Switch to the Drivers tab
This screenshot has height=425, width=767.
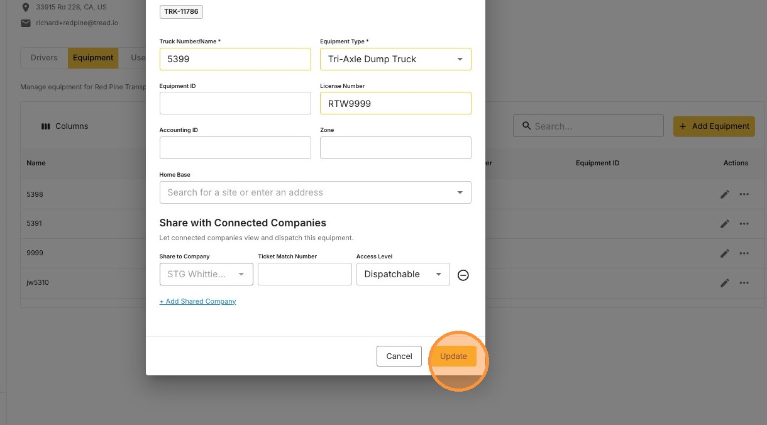click(x=44, y=58)
